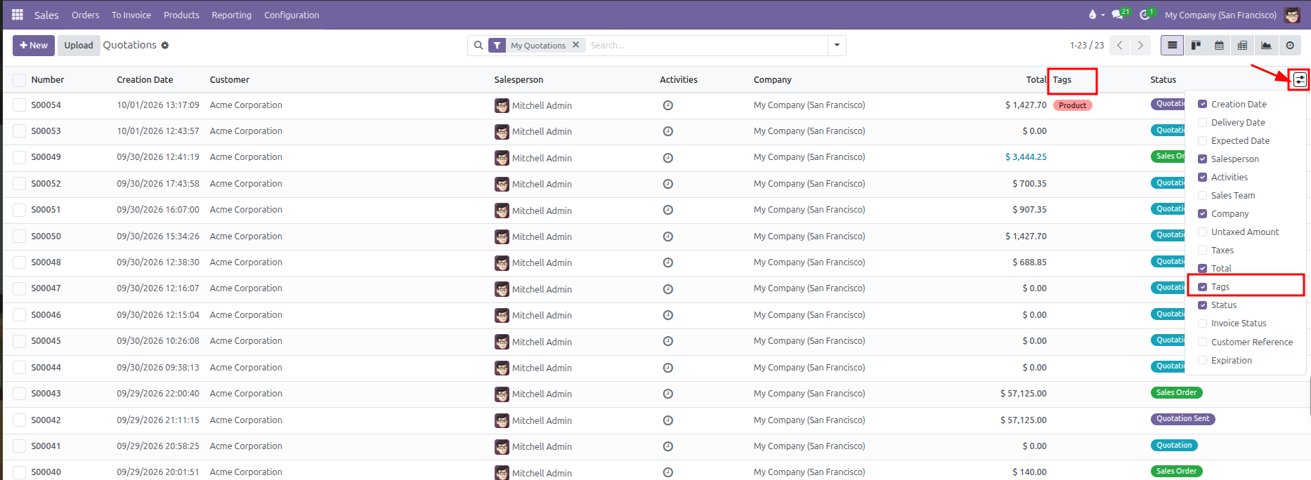The width and height of the screenshot is (1311, 480).
Task: Click the Upload button
Action: pos(79,46)
